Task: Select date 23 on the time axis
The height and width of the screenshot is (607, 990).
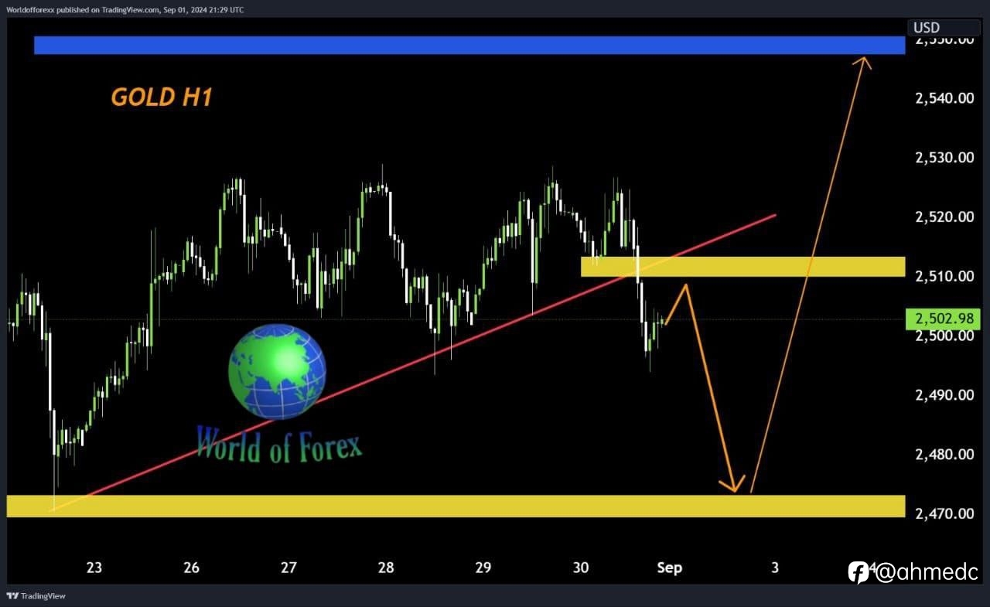Action: point(94,568)
